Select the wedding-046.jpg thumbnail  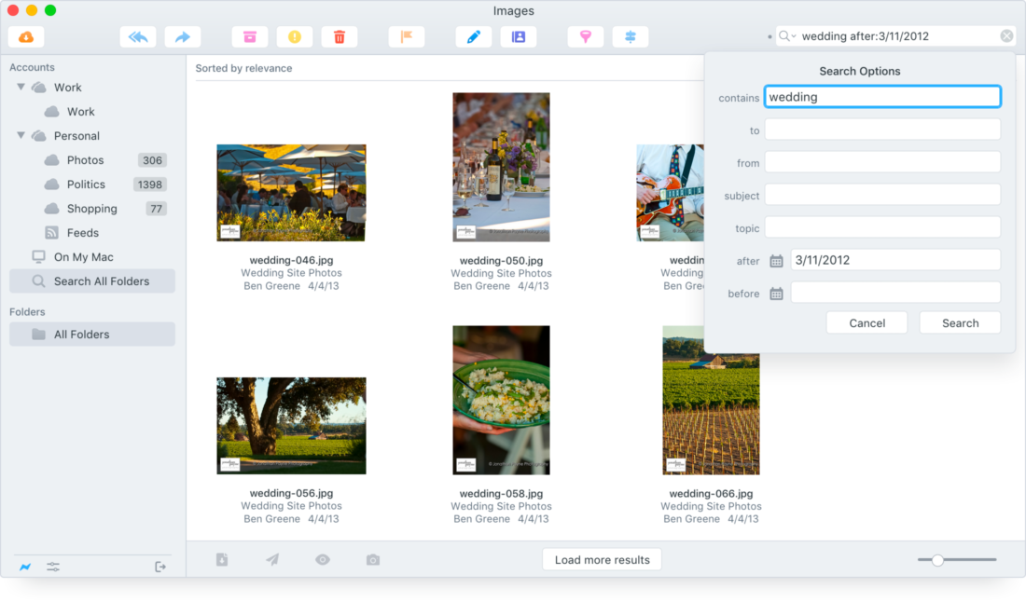[291, 193]
